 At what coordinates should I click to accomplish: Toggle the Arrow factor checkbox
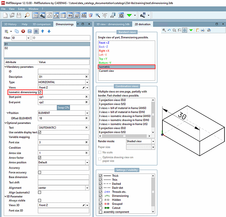coord(40,158)
